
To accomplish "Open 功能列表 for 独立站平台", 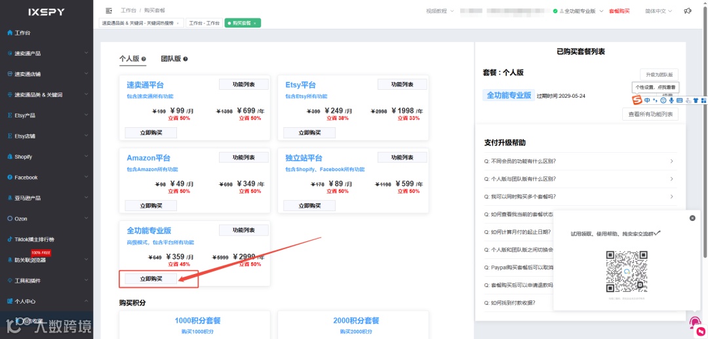I will pyautogui.click(x=403, y=157).
